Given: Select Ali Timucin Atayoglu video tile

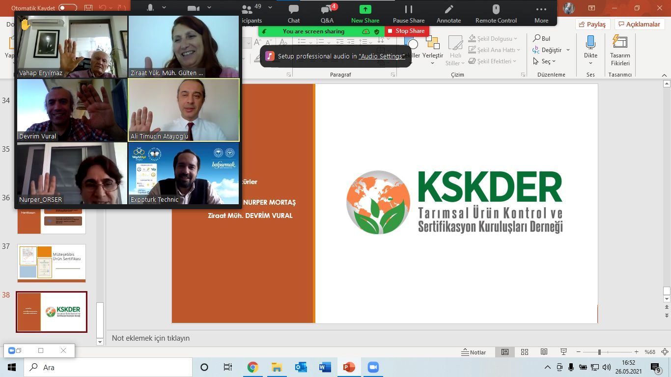Looking at the screenshot, I should tap(184, 110).
